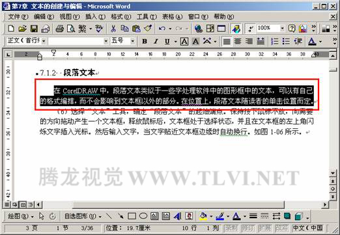
Task: Copy the selected text
Action: pyautogui.click(x=124, y=29)
